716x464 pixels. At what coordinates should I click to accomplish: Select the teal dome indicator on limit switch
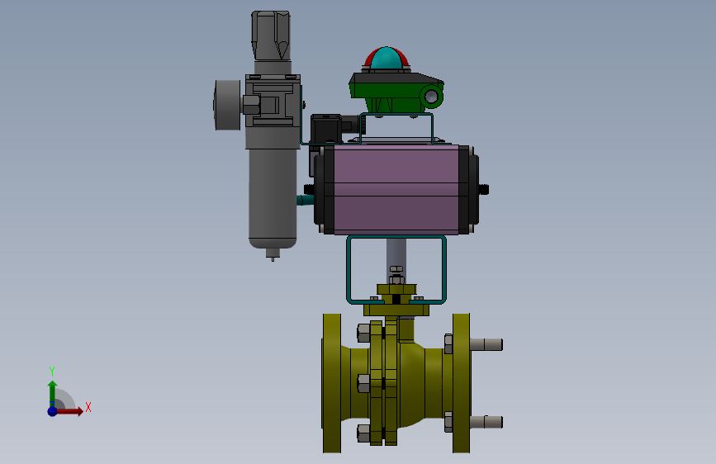(x=386, y=59)
